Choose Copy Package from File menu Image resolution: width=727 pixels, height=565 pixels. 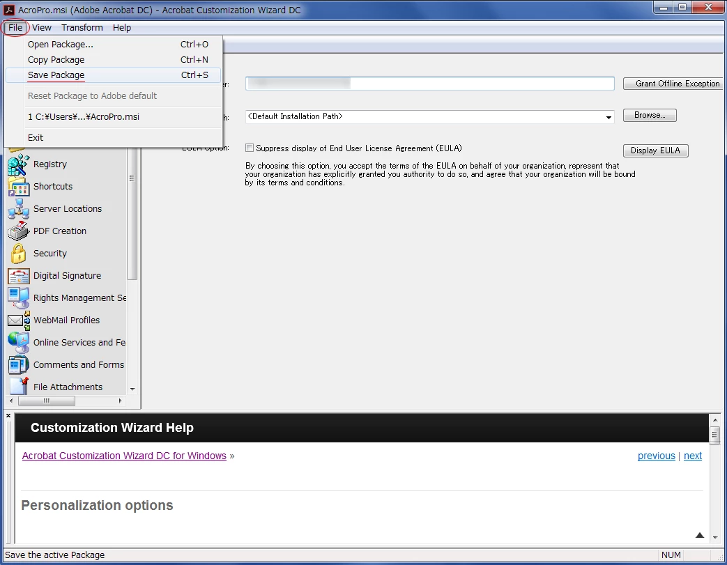point(113,59)
